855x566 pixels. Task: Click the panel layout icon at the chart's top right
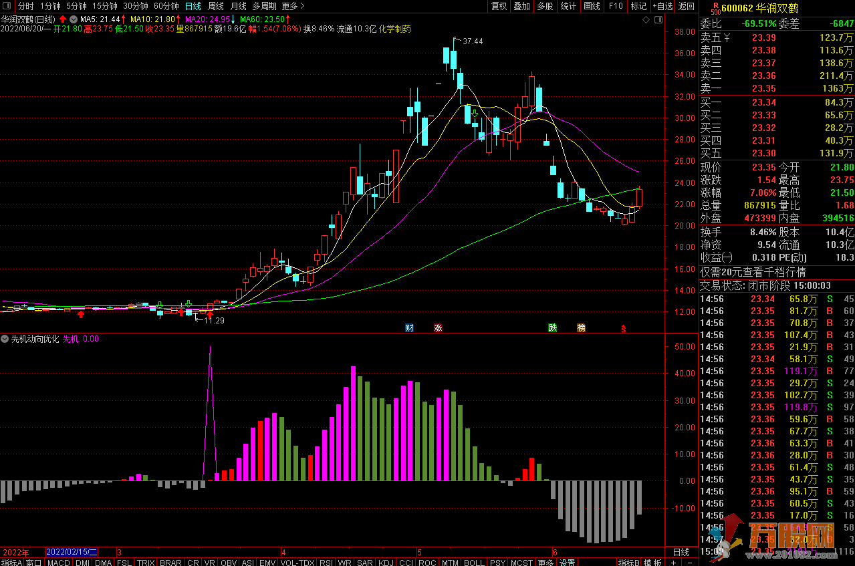pos(658,19)
